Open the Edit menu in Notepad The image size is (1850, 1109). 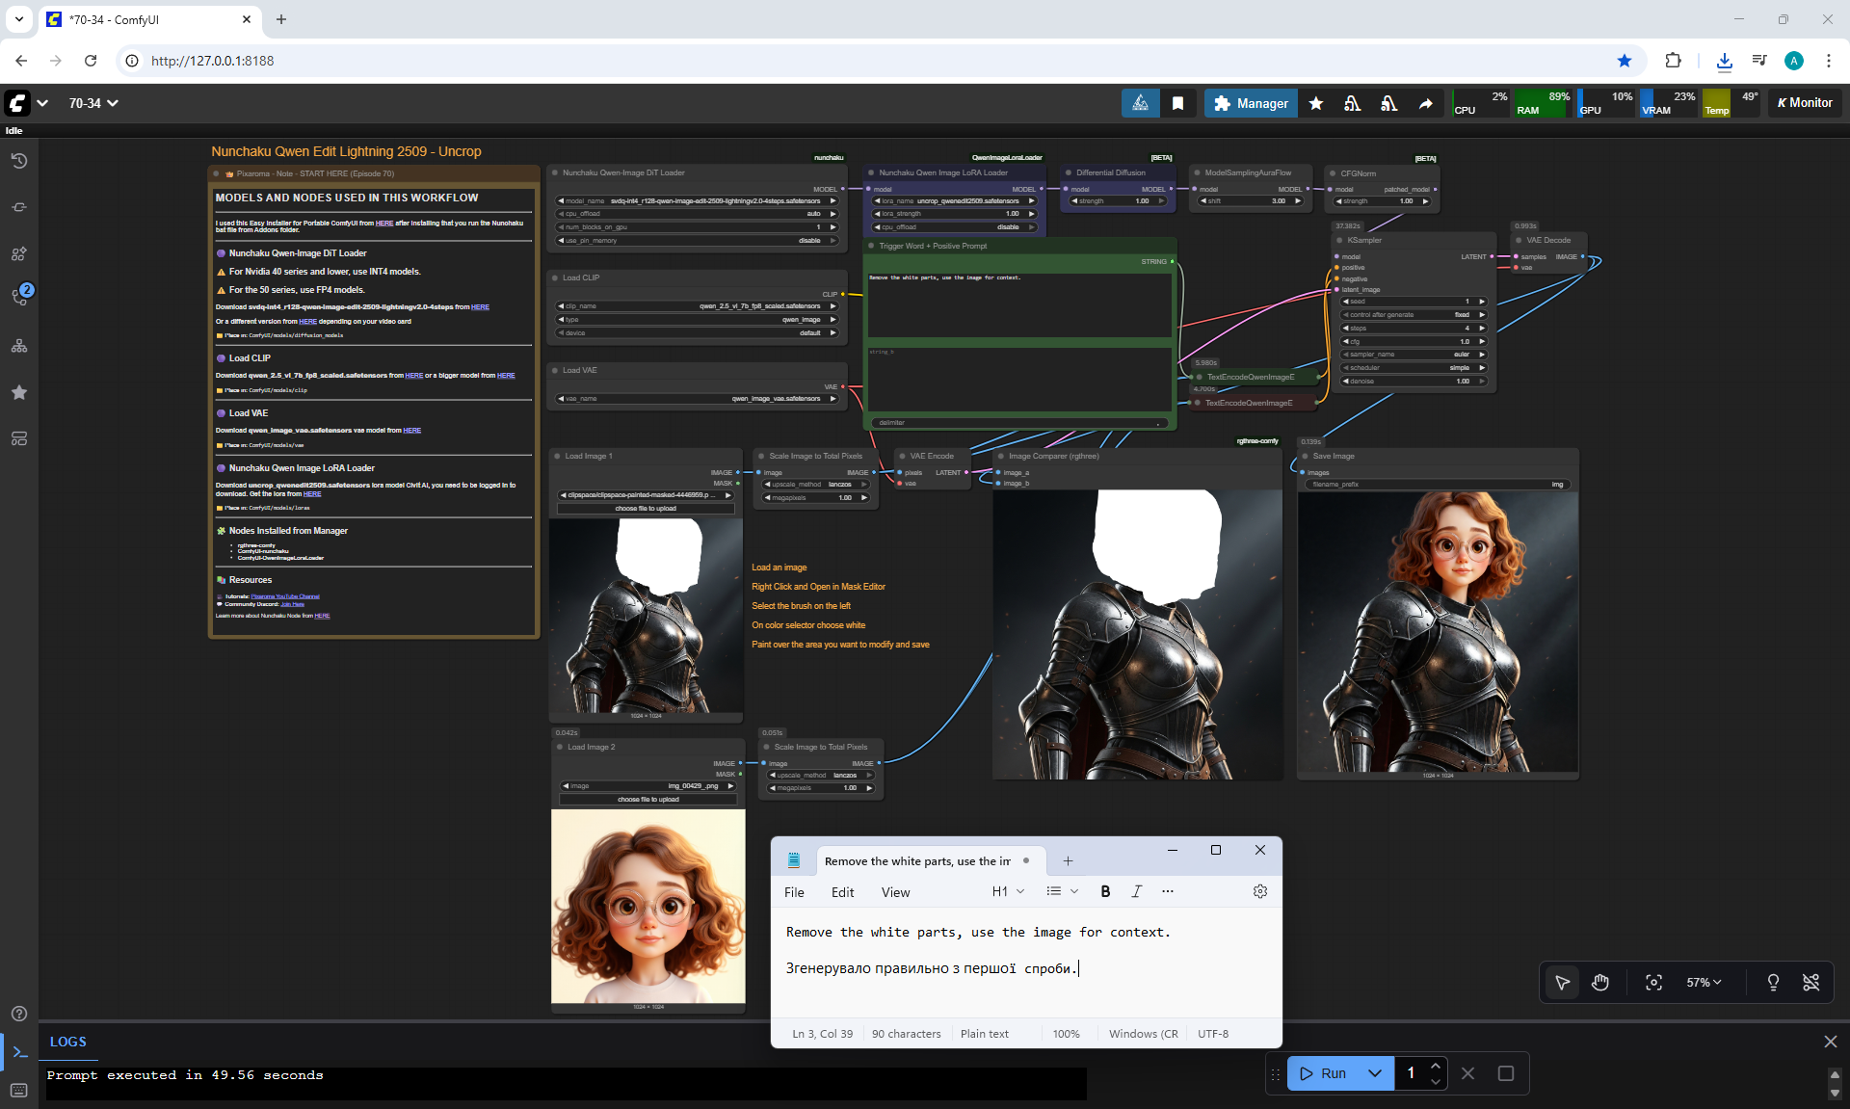click(x=842, y=892)
